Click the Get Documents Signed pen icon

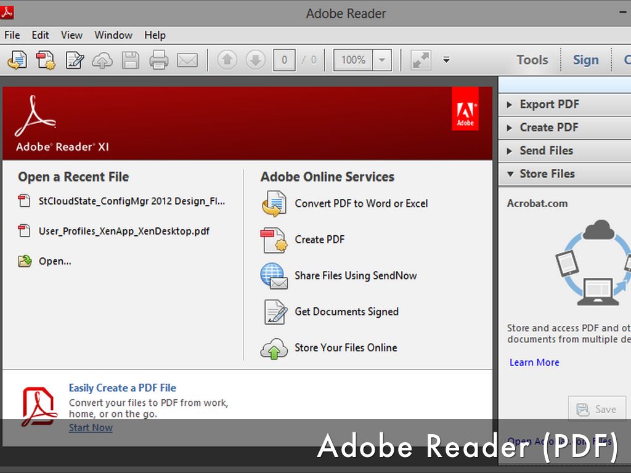275,312
